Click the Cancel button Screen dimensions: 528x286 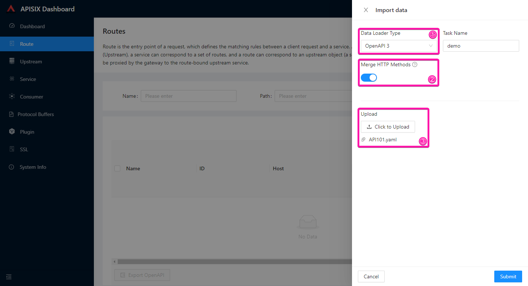click(x=371, y=276)
